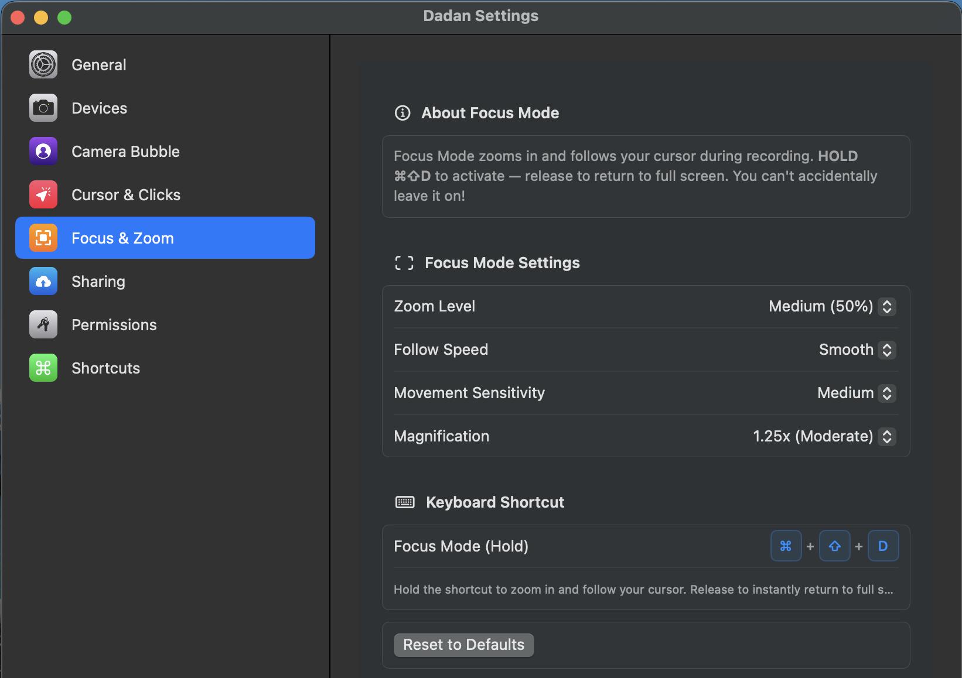This screenshot has width=962, height=678.
Task: Open the Magnification dropdown
Action: (888, 436)
